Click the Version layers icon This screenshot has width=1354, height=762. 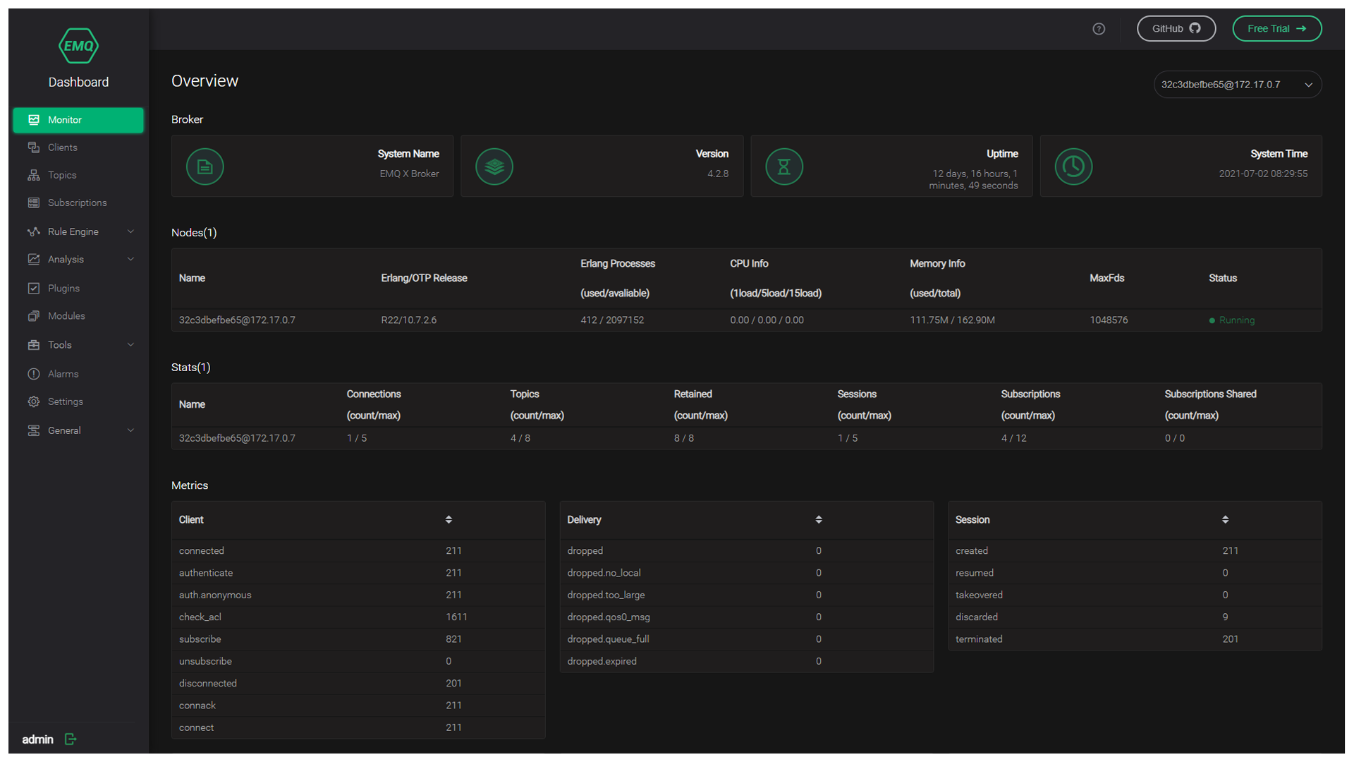click(x=494, y=167)
